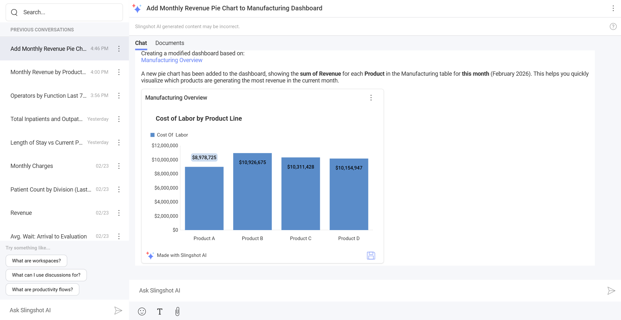The width and height of the screenshot is (621, 320).
Task: Save the dashboard with the save icon
Action: coord(371,256)
